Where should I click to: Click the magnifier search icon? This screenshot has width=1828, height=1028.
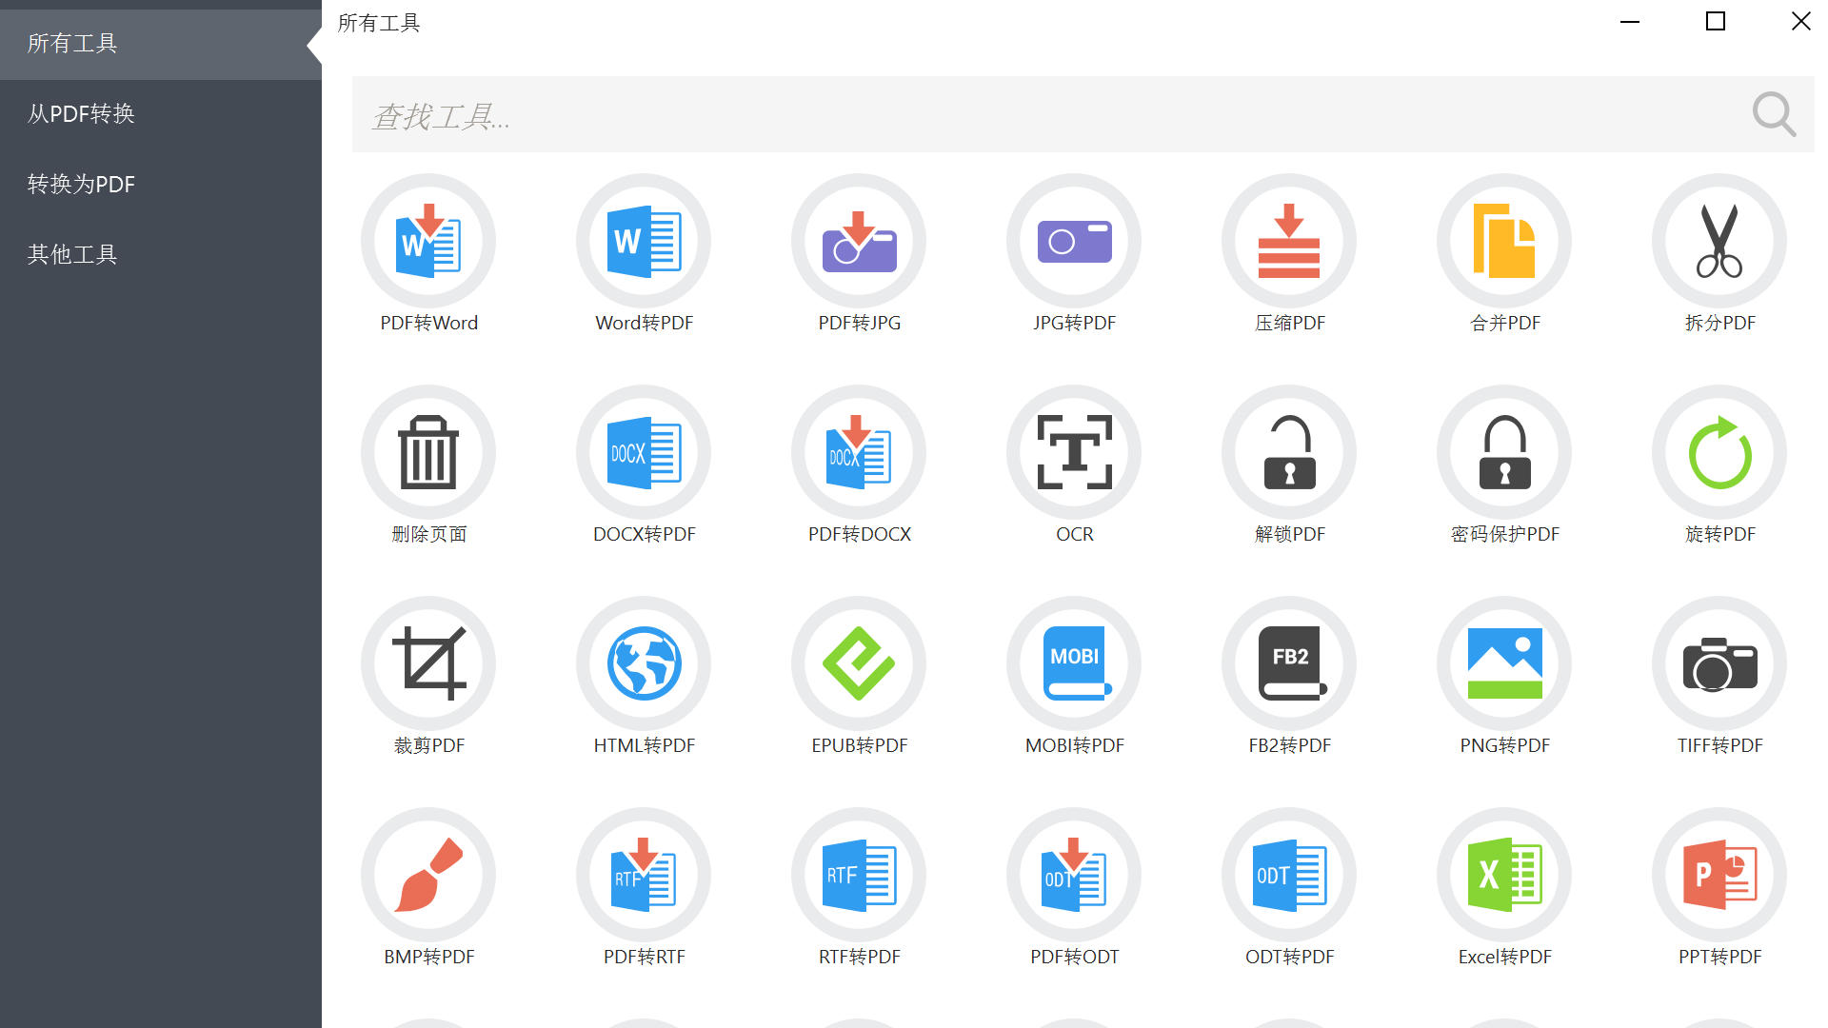click(1774, 114)
